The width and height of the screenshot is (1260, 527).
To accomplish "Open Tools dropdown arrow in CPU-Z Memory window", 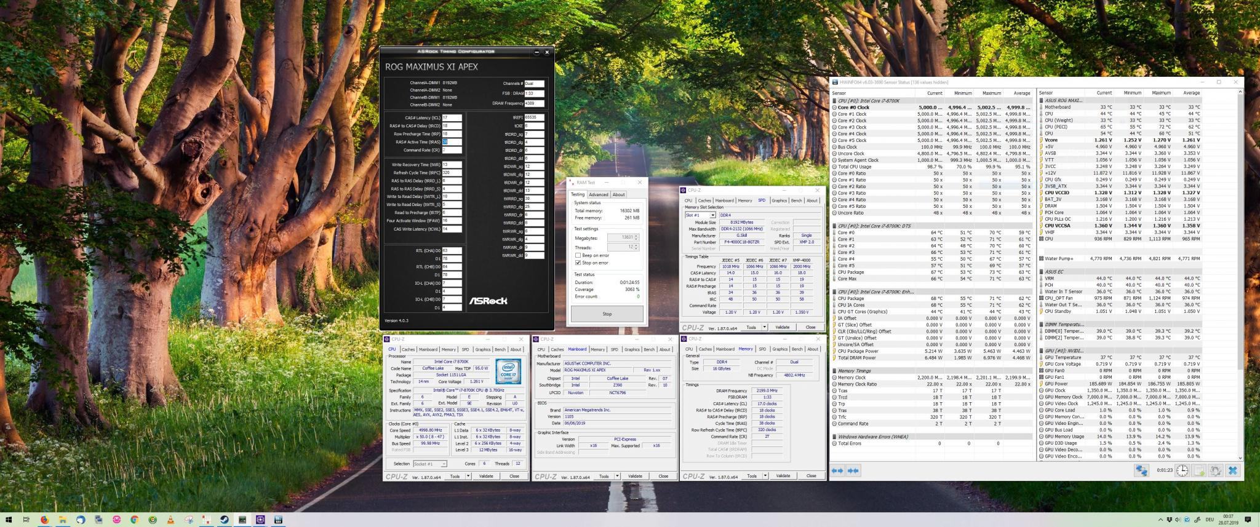I will coord(765,476).
